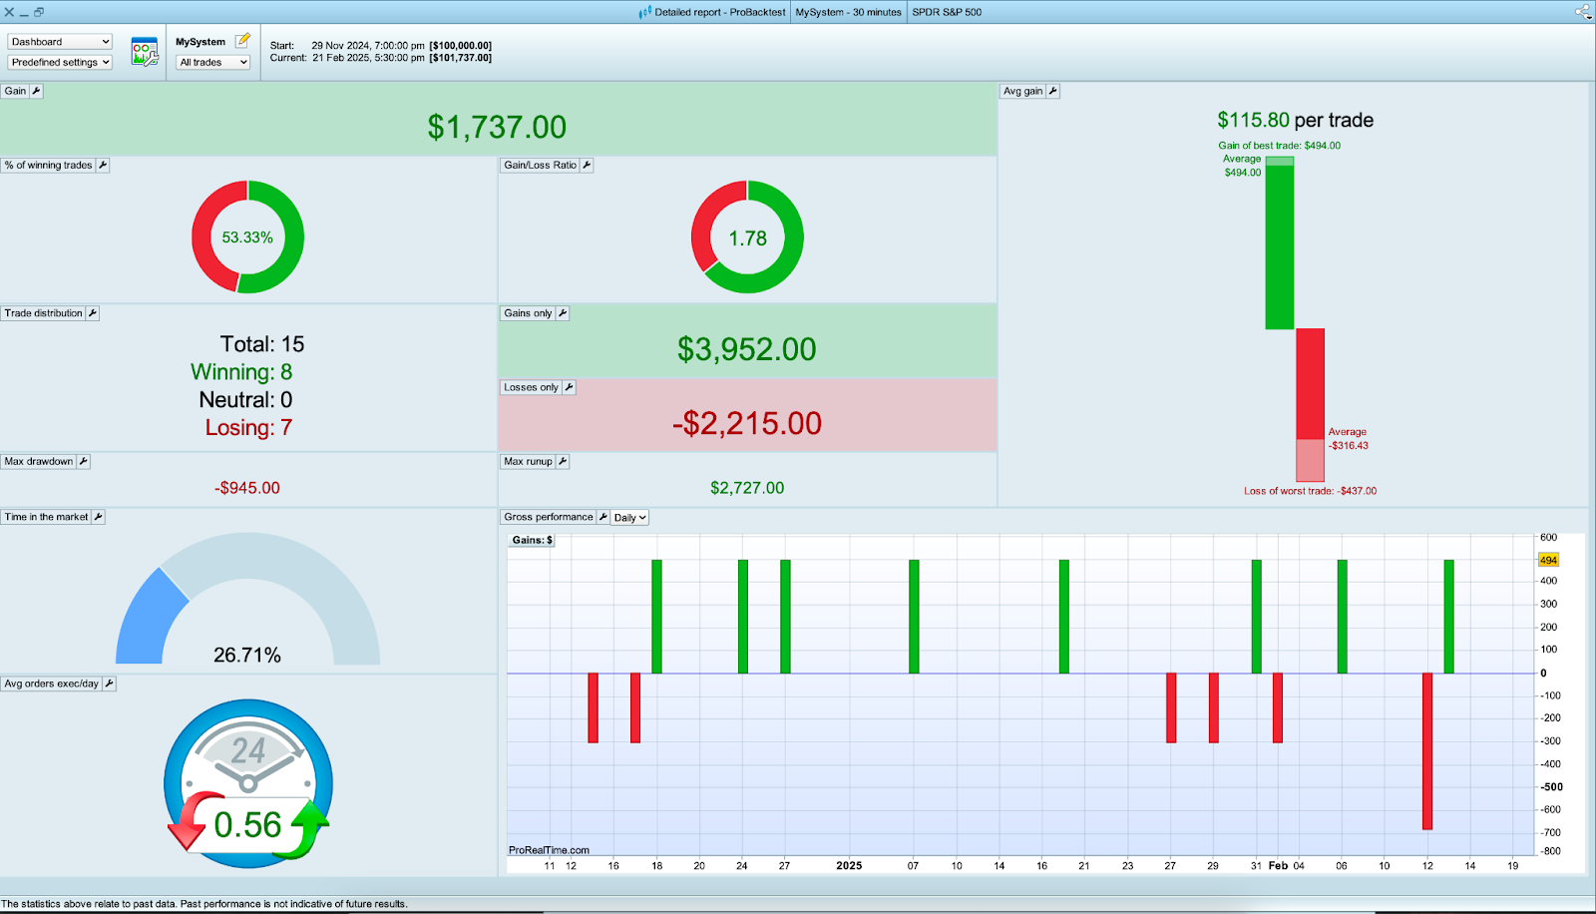
Task: Click the Trade distribution label button
Action: pyautogui.click(x=44, y=313)
